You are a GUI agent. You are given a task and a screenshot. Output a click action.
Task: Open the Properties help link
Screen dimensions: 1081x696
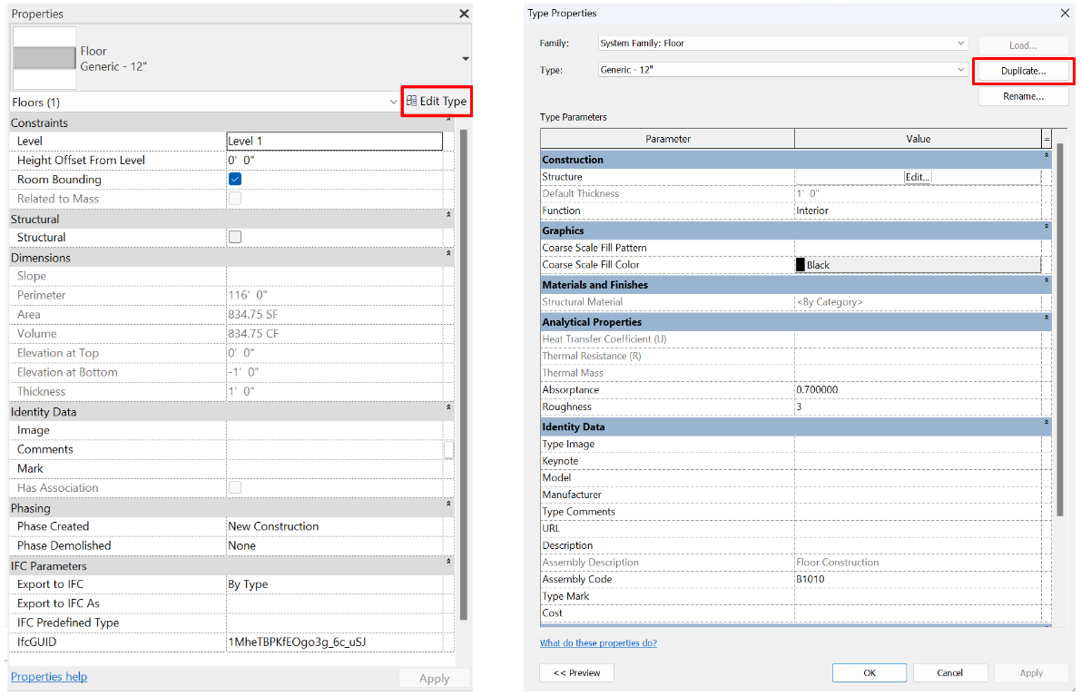[x=49, y=677]
